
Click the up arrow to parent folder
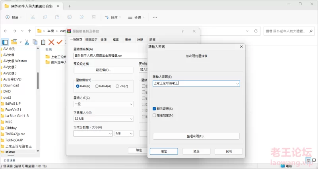pos(30,31)
